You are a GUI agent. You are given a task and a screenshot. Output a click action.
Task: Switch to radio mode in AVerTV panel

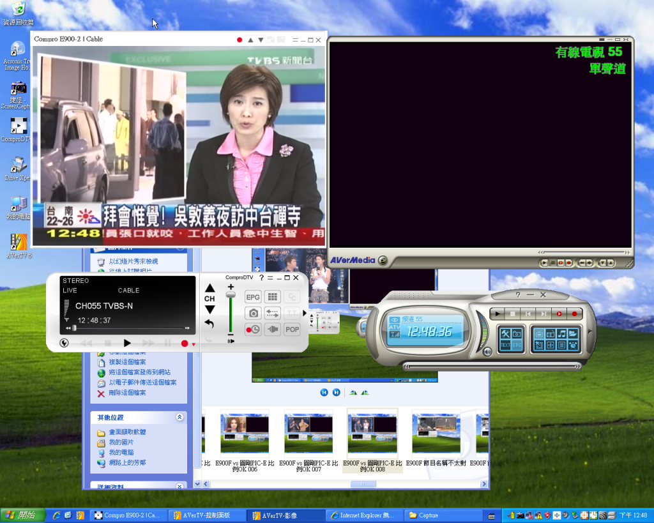(550, 333)
